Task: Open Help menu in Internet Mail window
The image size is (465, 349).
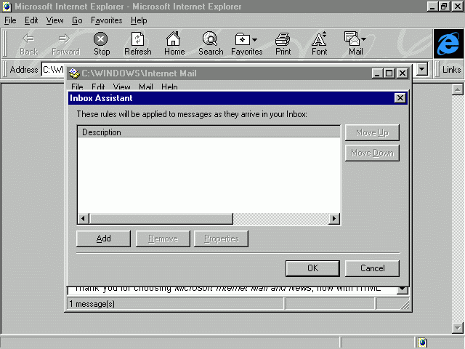Action: point(169,87)
